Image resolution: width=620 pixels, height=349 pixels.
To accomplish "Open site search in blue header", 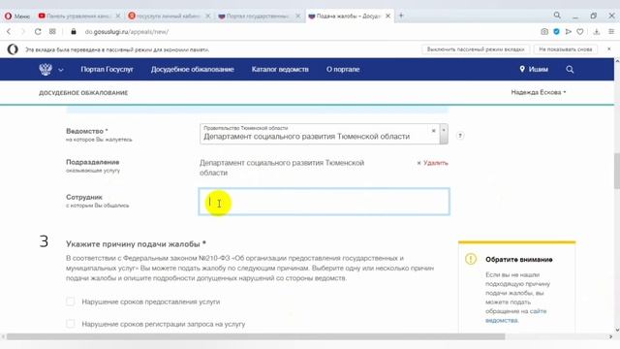I will pyautogui.click(x=570, y=69).
